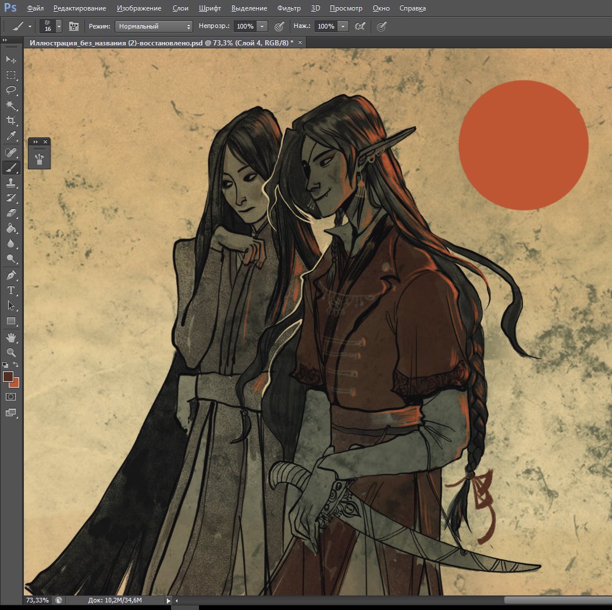
Task: Open the Выделение menu
Action: (x=249, y=8)
